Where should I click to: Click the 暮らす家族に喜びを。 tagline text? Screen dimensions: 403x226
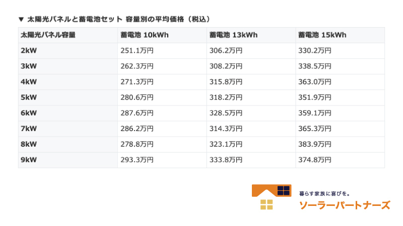(x=324, y=193)
